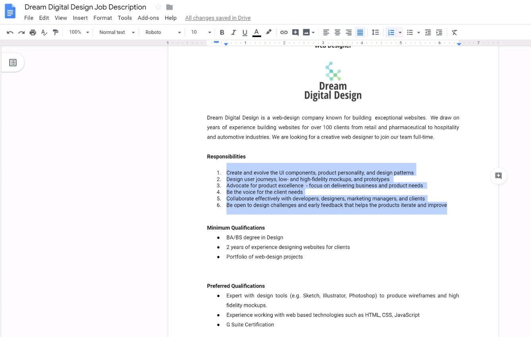Expand the bulleted list style arrow

coord(419,33)
